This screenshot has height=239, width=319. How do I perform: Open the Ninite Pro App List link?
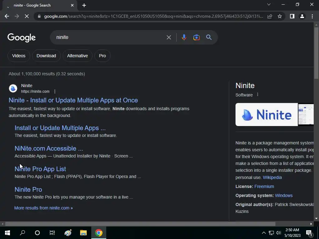(40, 169)
